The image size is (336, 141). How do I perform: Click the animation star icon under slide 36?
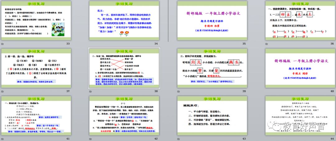coord(267,43)
